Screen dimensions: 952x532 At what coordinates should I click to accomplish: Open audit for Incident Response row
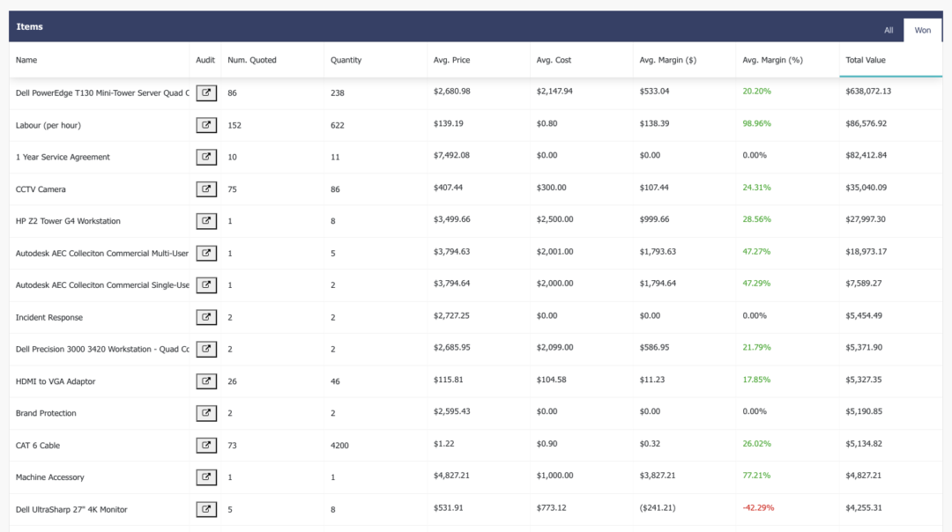pyautogui.click(x=206, y=317)
